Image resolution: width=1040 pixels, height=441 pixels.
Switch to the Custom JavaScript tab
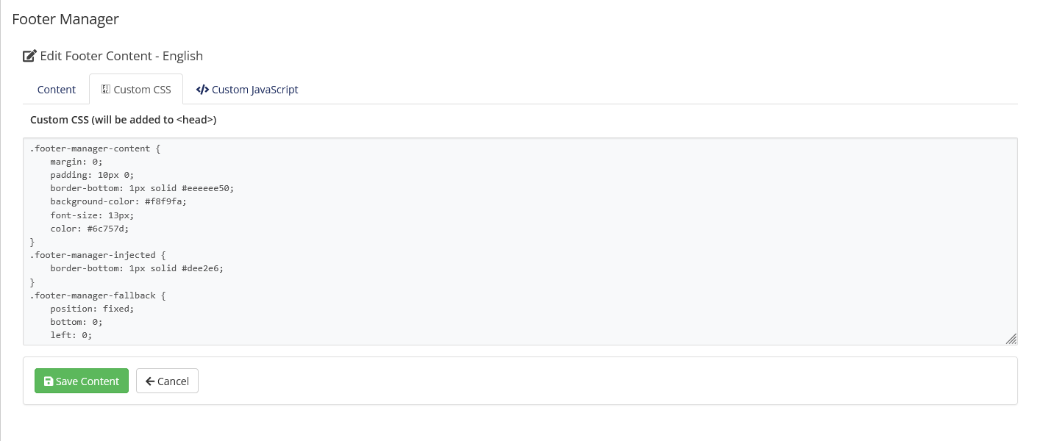[247, 90]
